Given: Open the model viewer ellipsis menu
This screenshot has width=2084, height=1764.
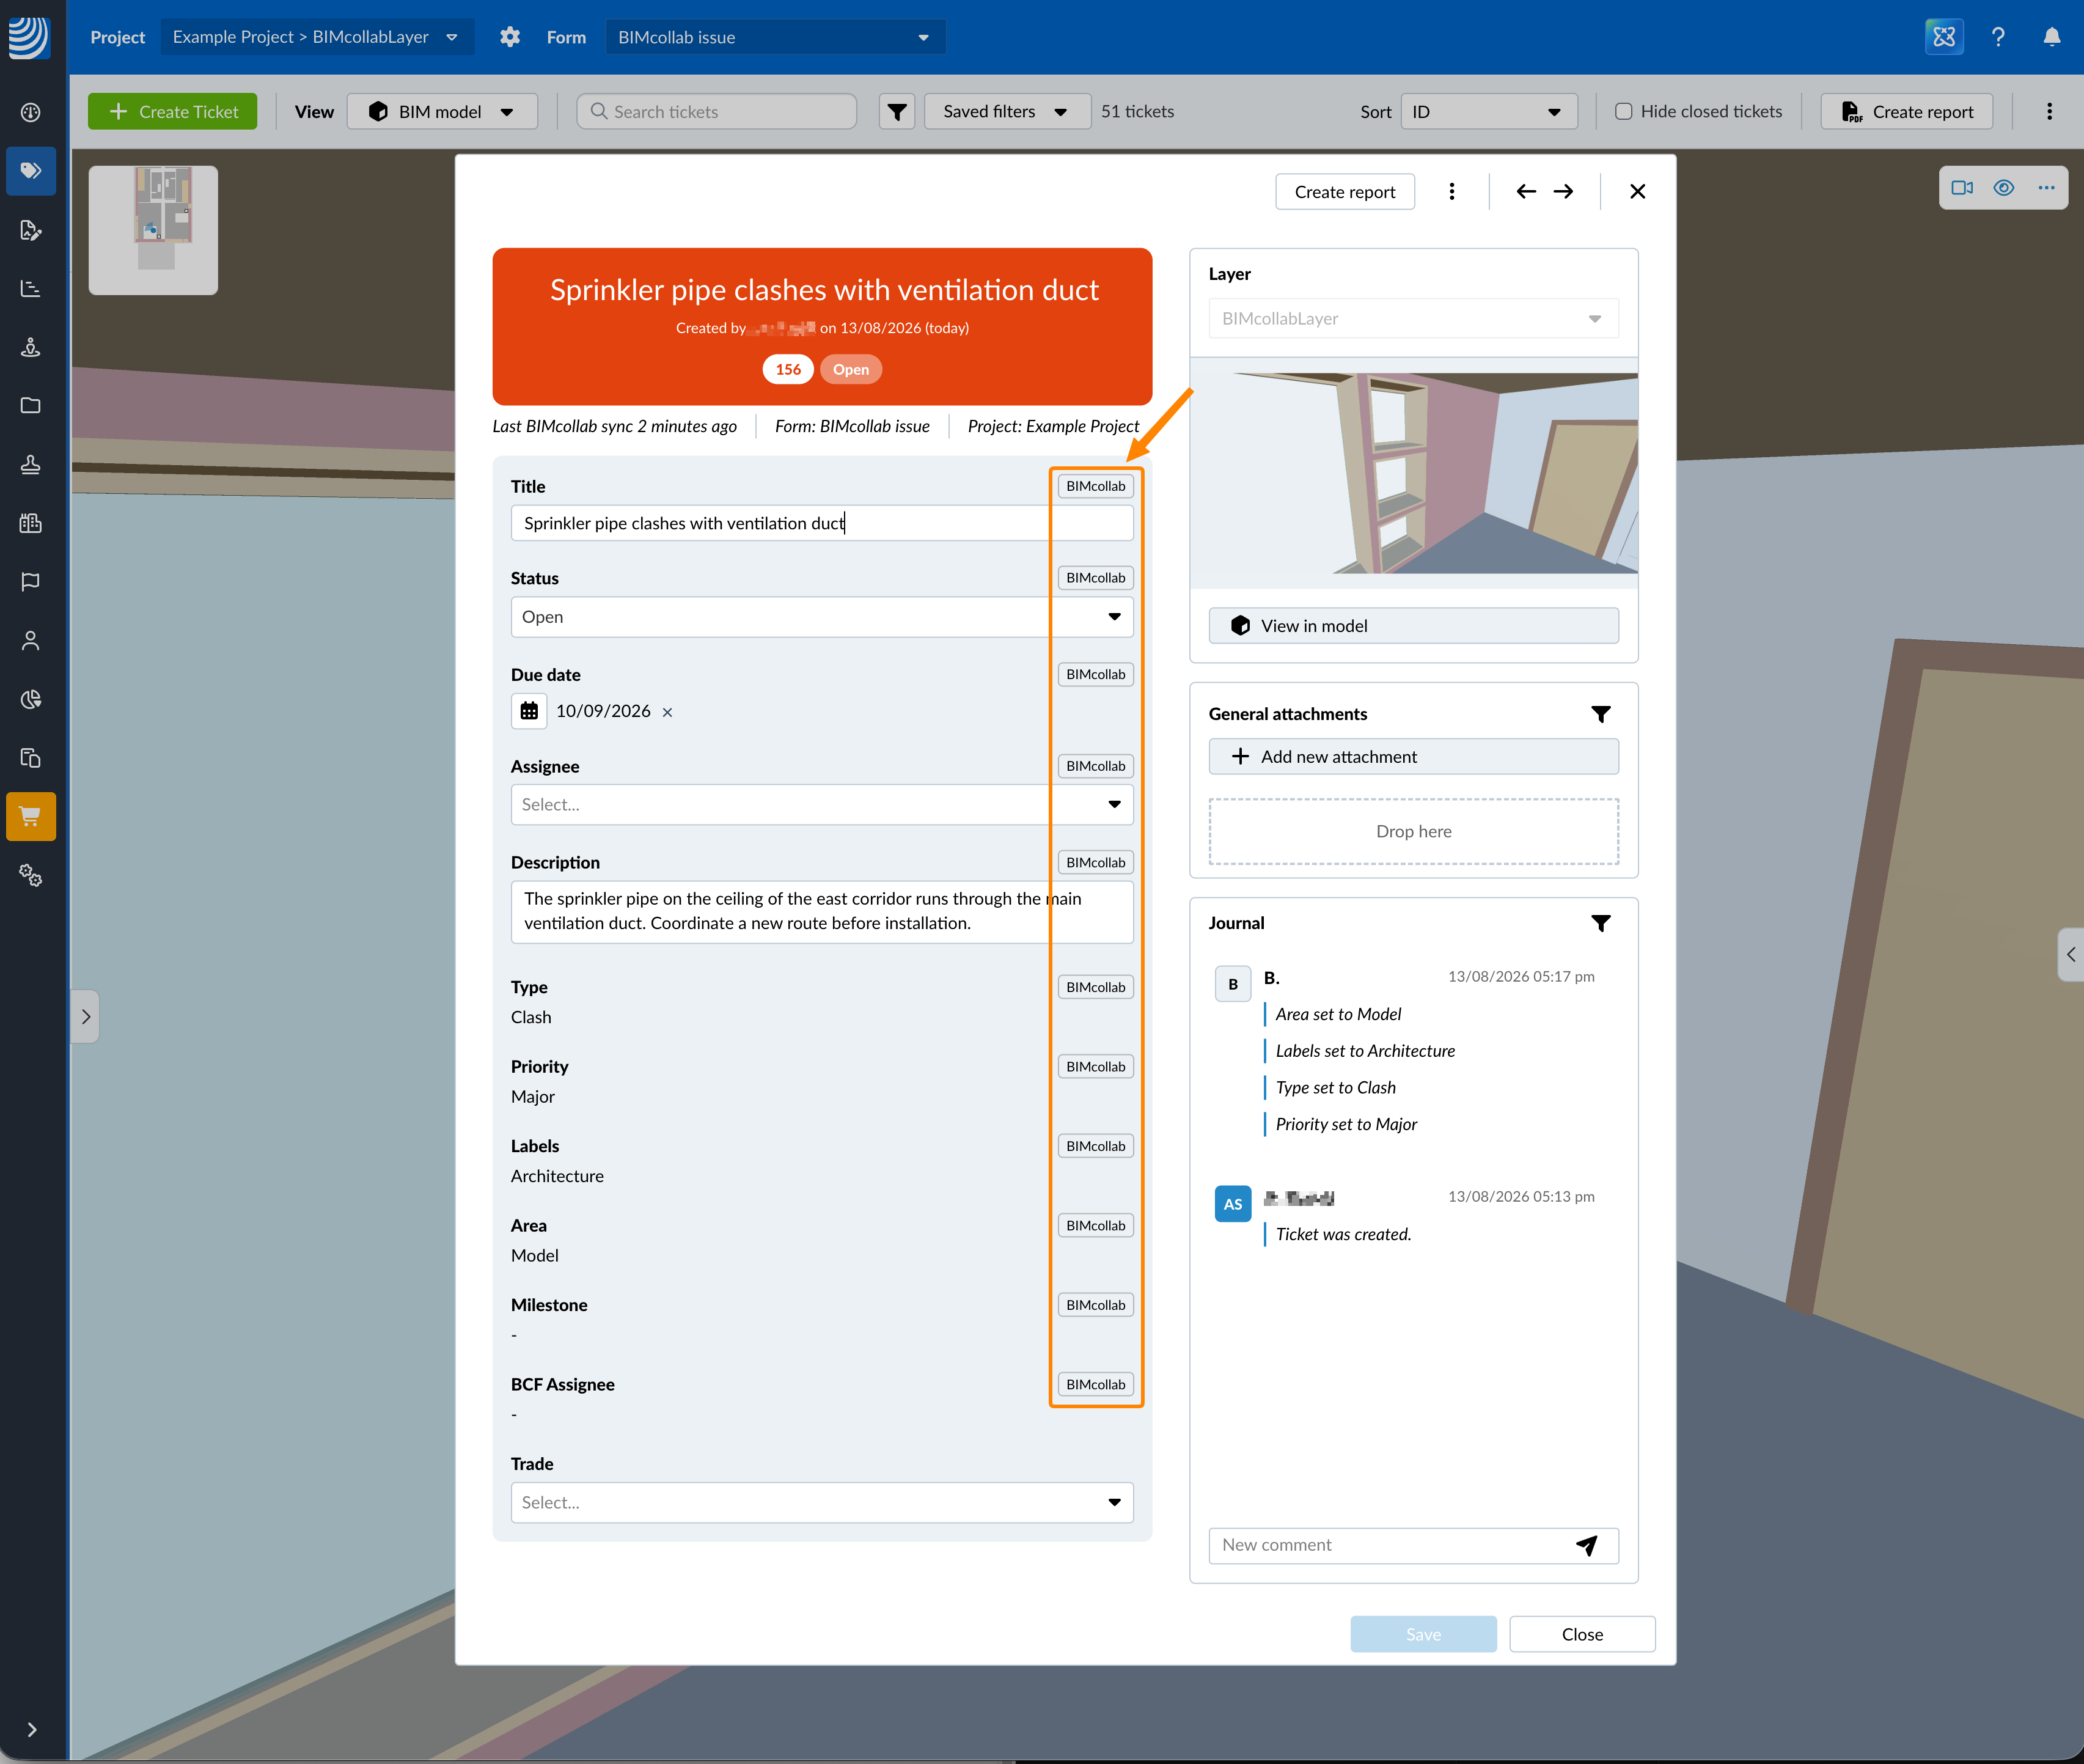Looking at the screenshot, I should click(2046, 188).
